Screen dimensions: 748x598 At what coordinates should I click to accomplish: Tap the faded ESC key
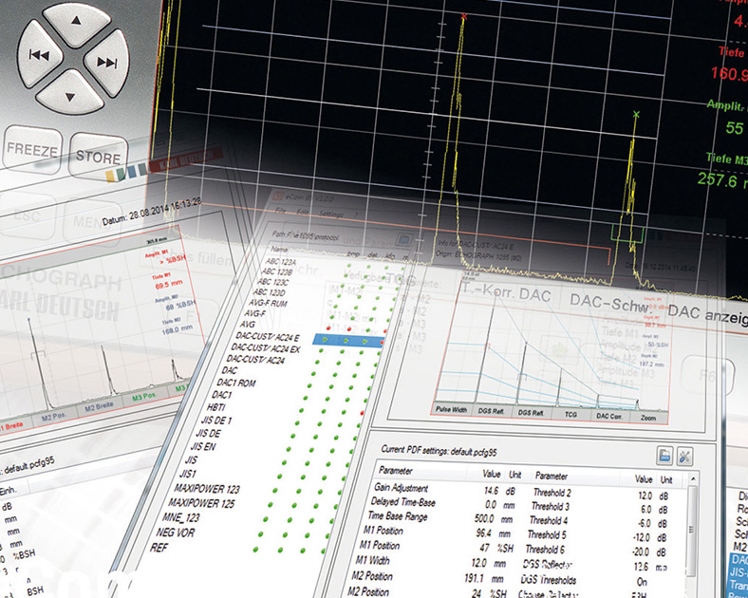[28, 215]
